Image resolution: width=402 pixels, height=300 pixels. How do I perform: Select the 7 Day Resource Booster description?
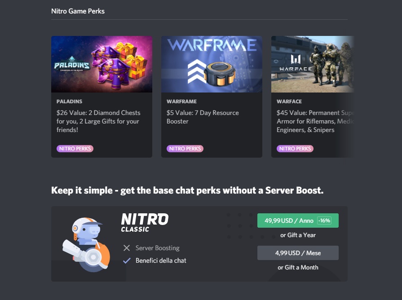click(x=203, y=117)
